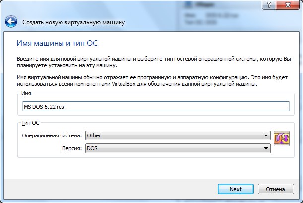Open the help question mark button
Viewport: 303px width, 203px height.
[x=269, y=5]
